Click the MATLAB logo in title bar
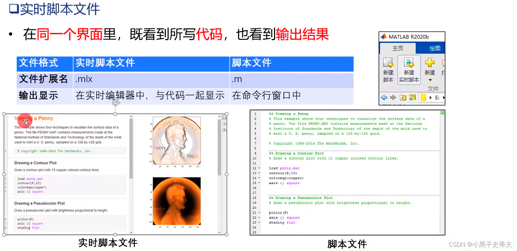Image resolution: width=517 pixels, height=251 pixels. click(x=383, y=37)
